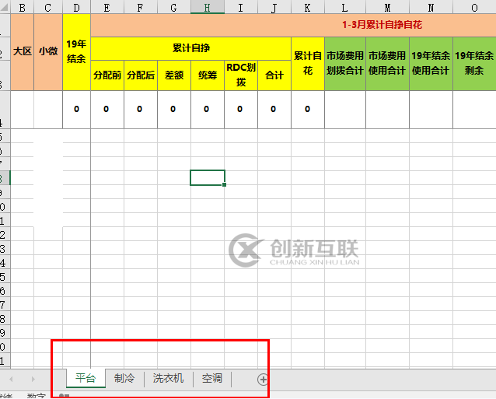Select column N header
Screen dimensions: 496x399
pos(431,7)
